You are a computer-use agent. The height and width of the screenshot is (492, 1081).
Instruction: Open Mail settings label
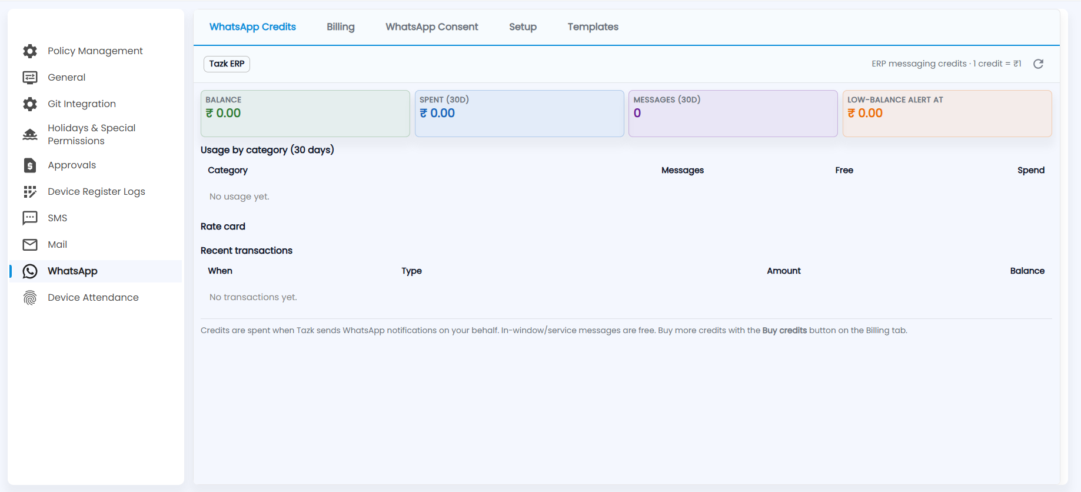pyautogui.click(x=58, y=245)
